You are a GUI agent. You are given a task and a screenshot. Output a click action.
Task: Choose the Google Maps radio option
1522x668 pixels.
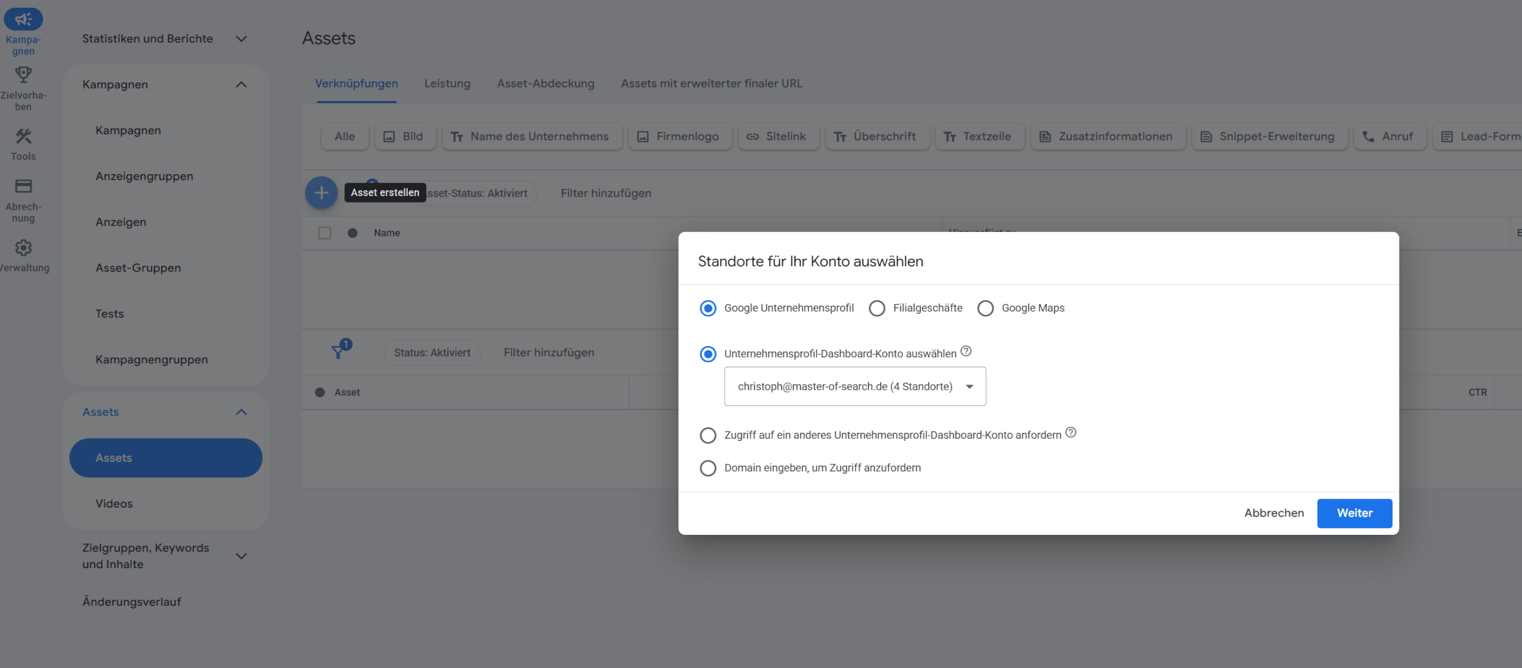click(986, 308)
